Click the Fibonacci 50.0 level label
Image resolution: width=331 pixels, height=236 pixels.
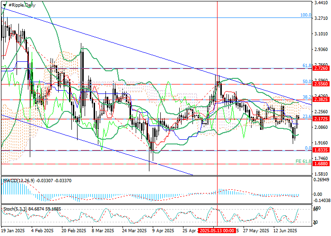(x=306, y=81)
